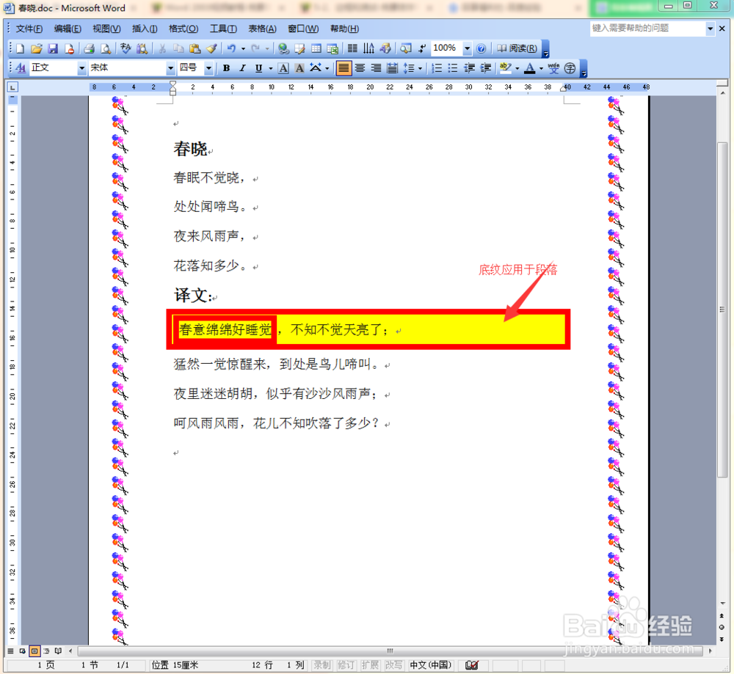734x674 pixels.
Task: Show formatting marks with Show/Hide button
Action: click(421, 48)
